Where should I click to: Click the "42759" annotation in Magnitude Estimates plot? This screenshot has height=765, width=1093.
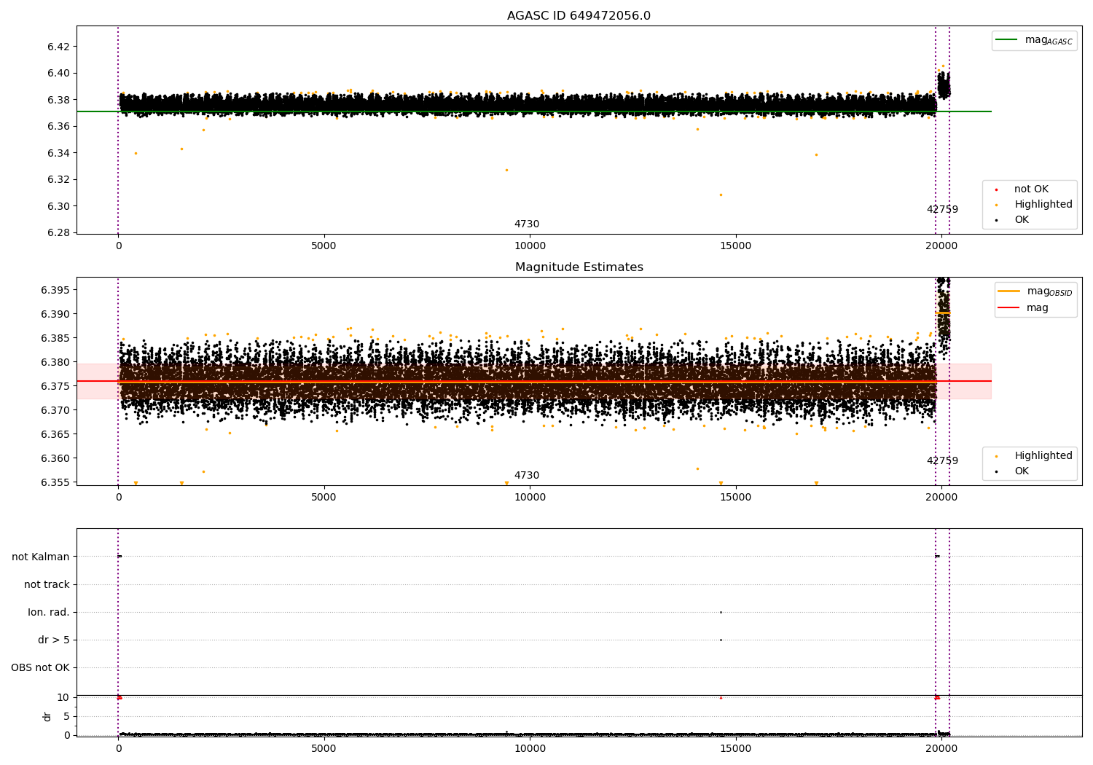coord(942,461)
